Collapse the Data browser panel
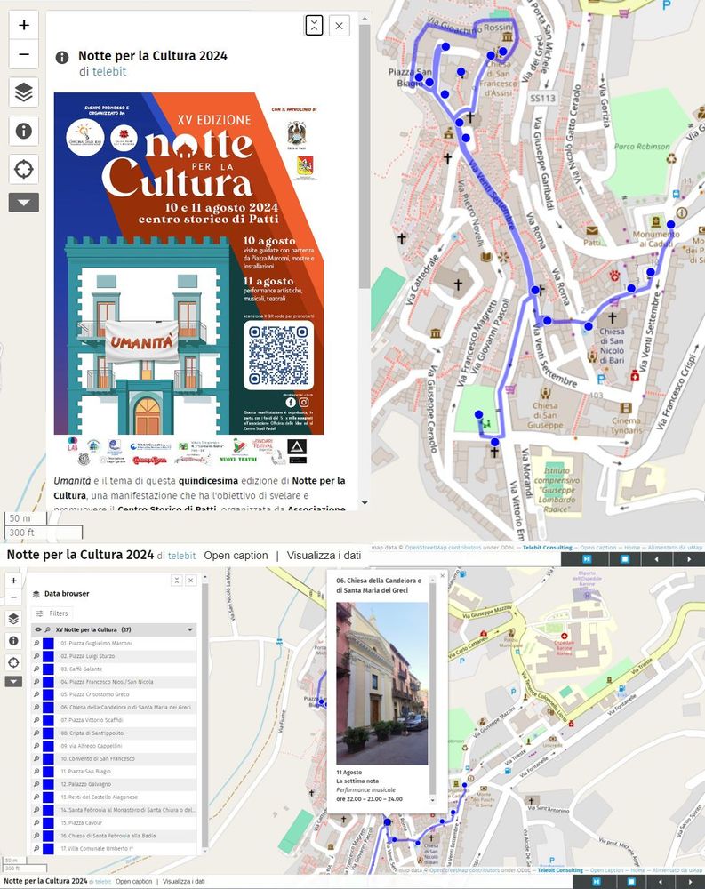Screen dimensions: 705x889 pyautogui.click(x=177, y=580)
